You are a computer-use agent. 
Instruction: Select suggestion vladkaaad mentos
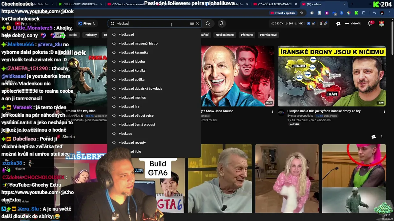[x=154, y=98]
